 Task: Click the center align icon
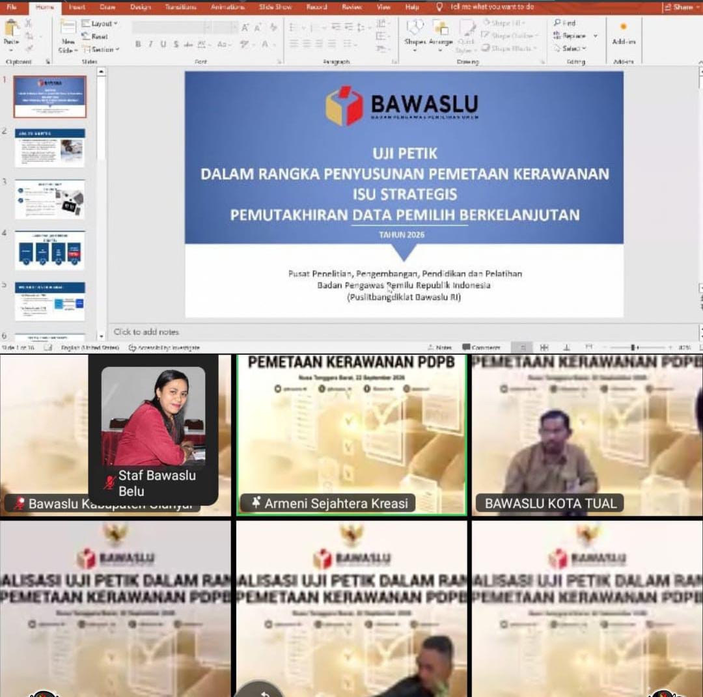click(307, 44)
